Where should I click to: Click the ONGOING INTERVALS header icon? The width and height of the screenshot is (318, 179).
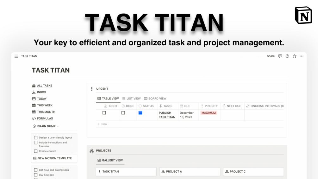248,106
